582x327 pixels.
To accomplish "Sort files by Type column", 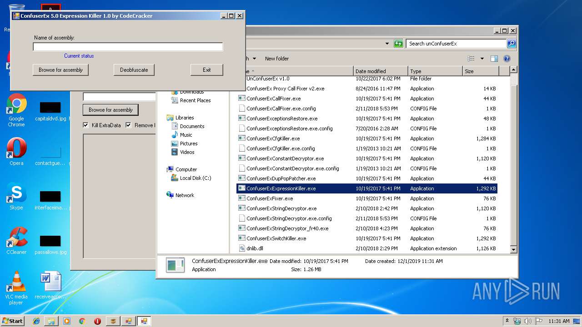I will tap(435, 71).
